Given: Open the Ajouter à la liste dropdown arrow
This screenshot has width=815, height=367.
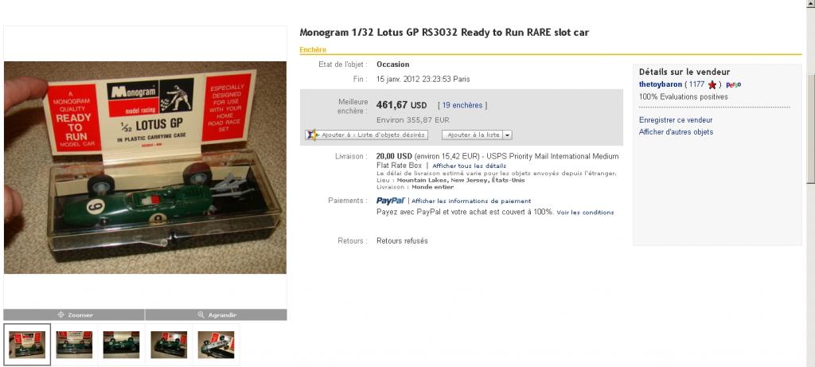Looking at the screenshot, I should (x=507, y=135).
